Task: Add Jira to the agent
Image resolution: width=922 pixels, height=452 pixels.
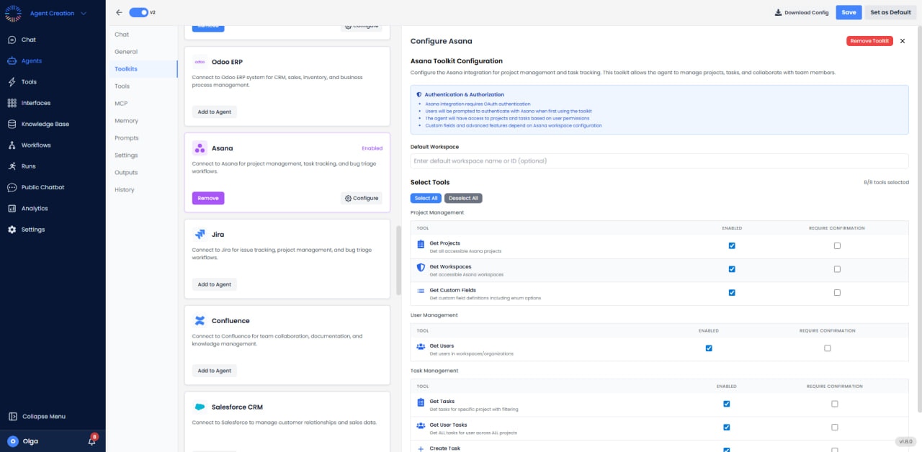Action: point(214,284)
